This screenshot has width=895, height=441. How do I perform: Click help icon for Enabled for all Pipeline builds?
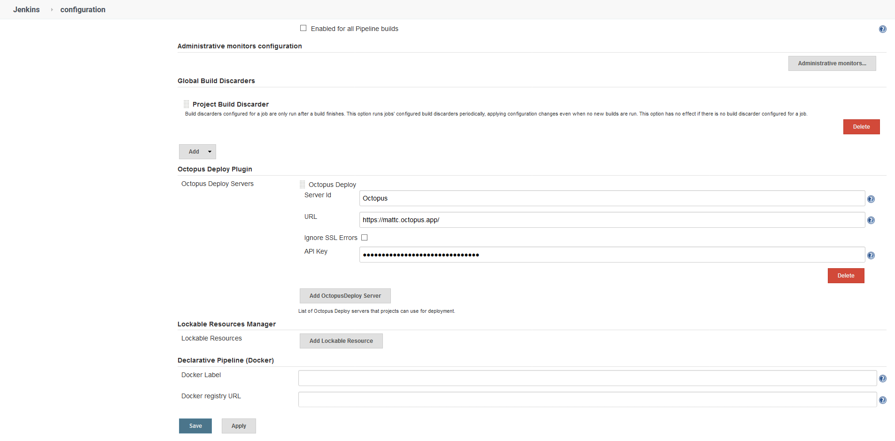(882, 29)
